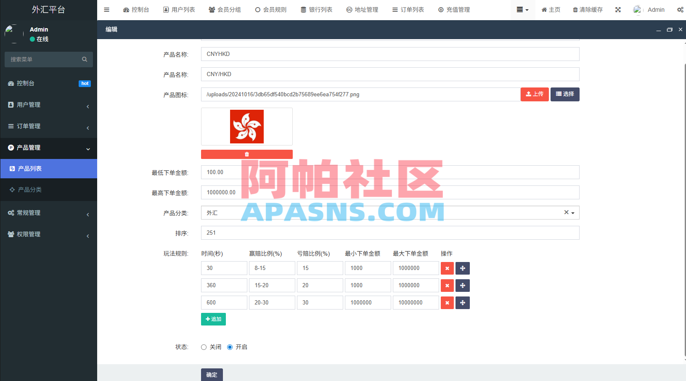The width and height of the screenshot is (686, 381).
Task: Open the settings gears icon in header
Action: click(680, 10)
